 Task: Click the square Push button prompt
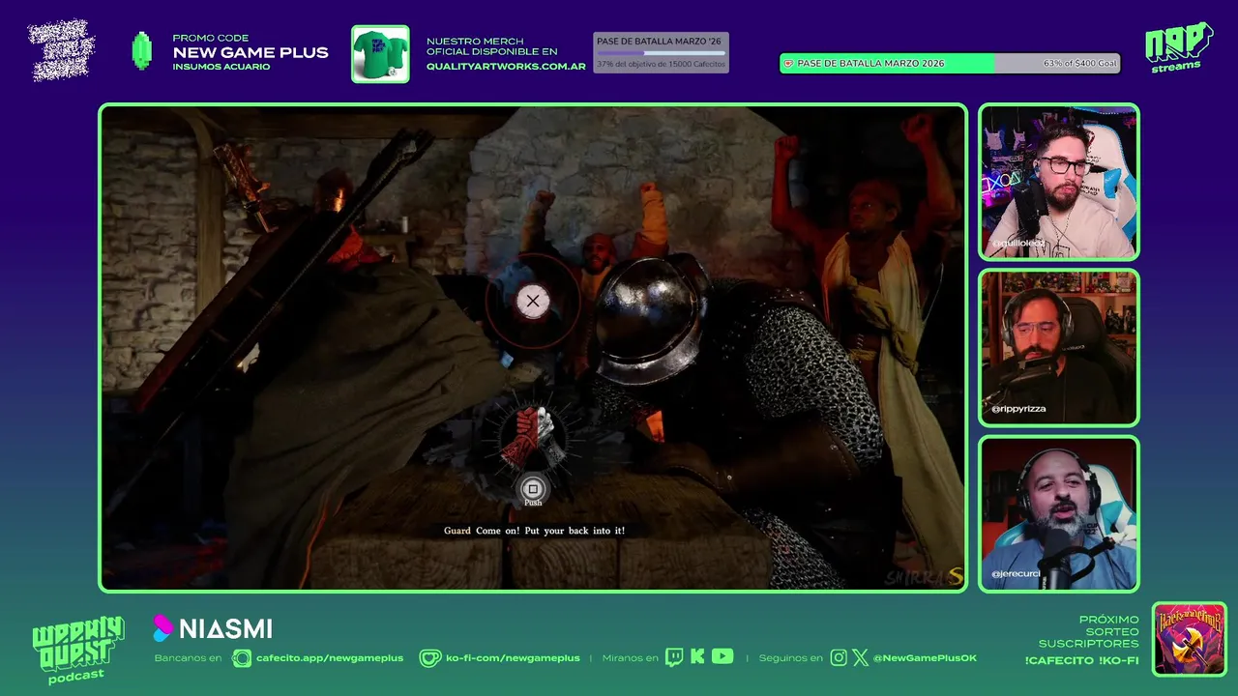coord(533,489)
